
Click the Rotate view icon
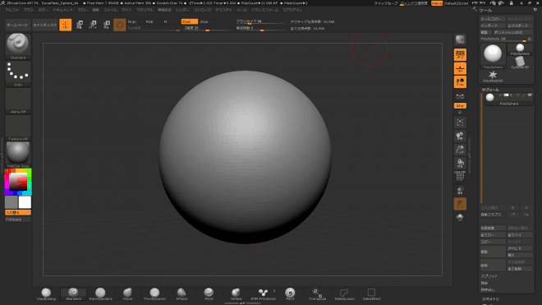pyautogui.click(x=460, y=163)
